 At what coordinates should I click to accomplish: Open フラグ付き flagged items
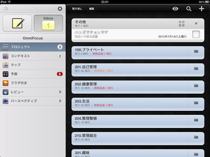[x=33, y=83]
